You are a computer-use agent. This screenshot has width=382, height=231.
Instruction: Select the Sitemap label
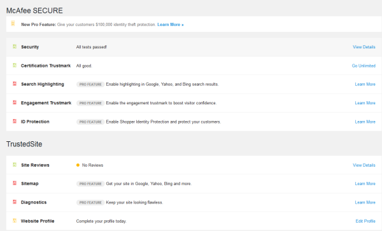click(x=30, y=183)
